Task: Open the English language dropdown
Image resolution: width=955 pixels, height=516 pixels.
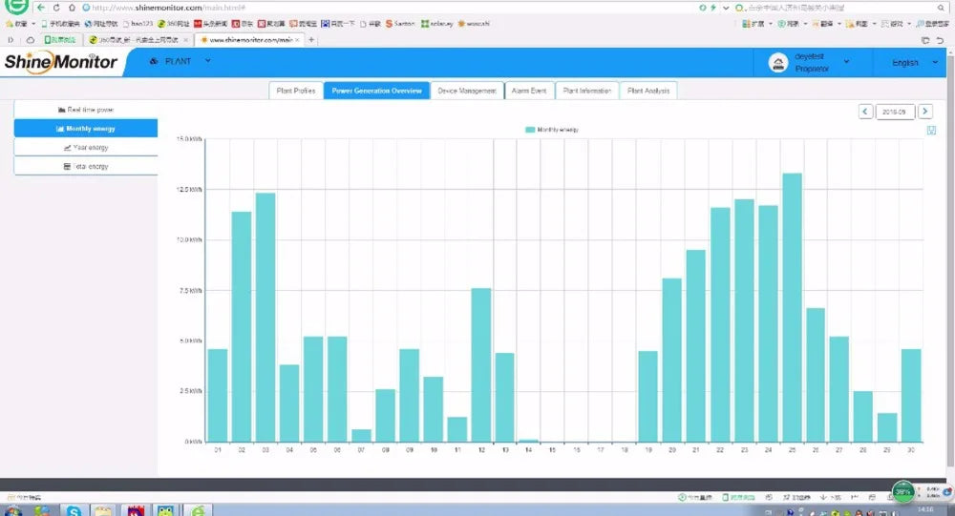Action: click(x=915, y=63)
